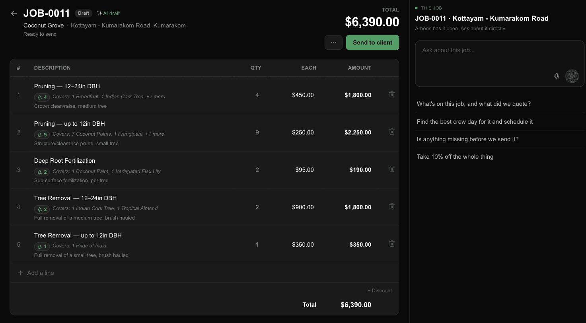The image size is (586, 323).
Task: Click Crown clean/raise, medium tree note
Action: click(x=70, y=106)
